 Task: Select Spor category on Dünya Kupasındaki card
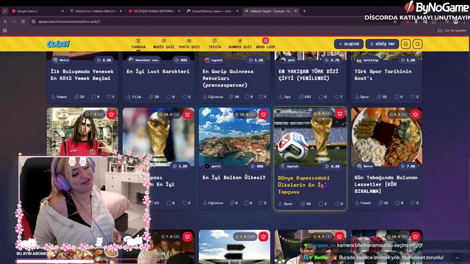(285, 204)
